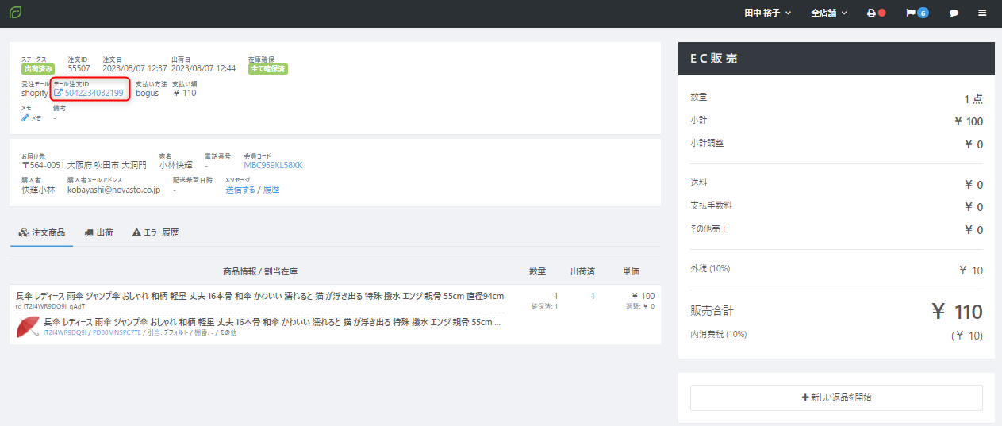
Task: Open member code link MBC959KL58XK
Action: [x=273, y=165]
